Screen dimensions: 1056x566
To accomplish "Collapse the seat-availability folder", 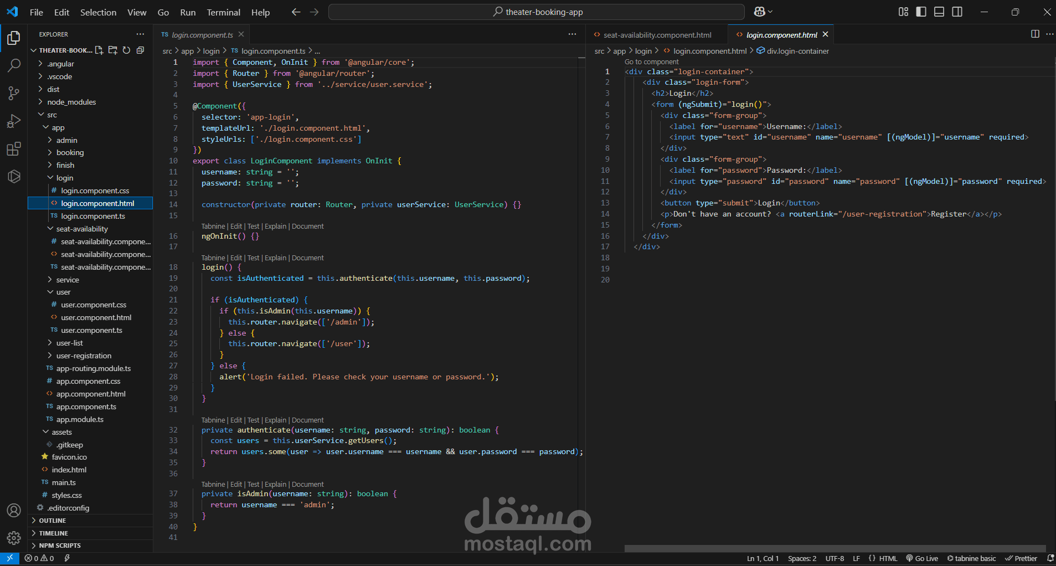I will point(90,229).
